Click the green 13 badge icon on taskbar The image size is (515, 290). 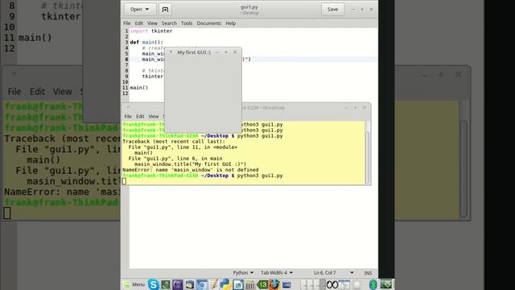click(x=262, y=284)
